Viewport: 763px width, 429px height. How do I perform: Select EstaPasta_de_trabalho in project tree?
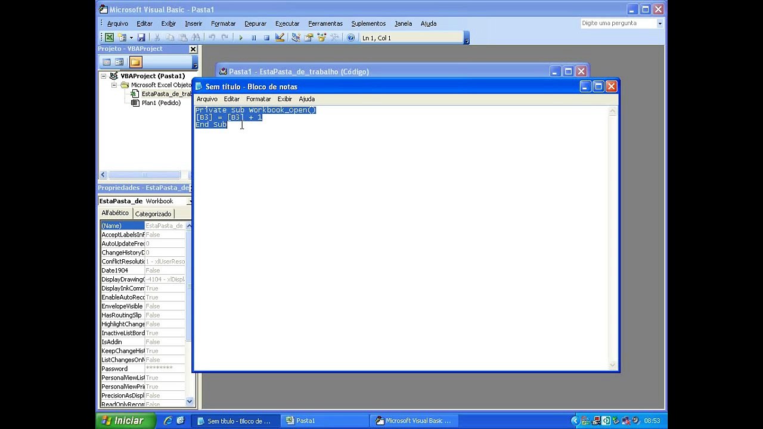click(x=166, y=94)
